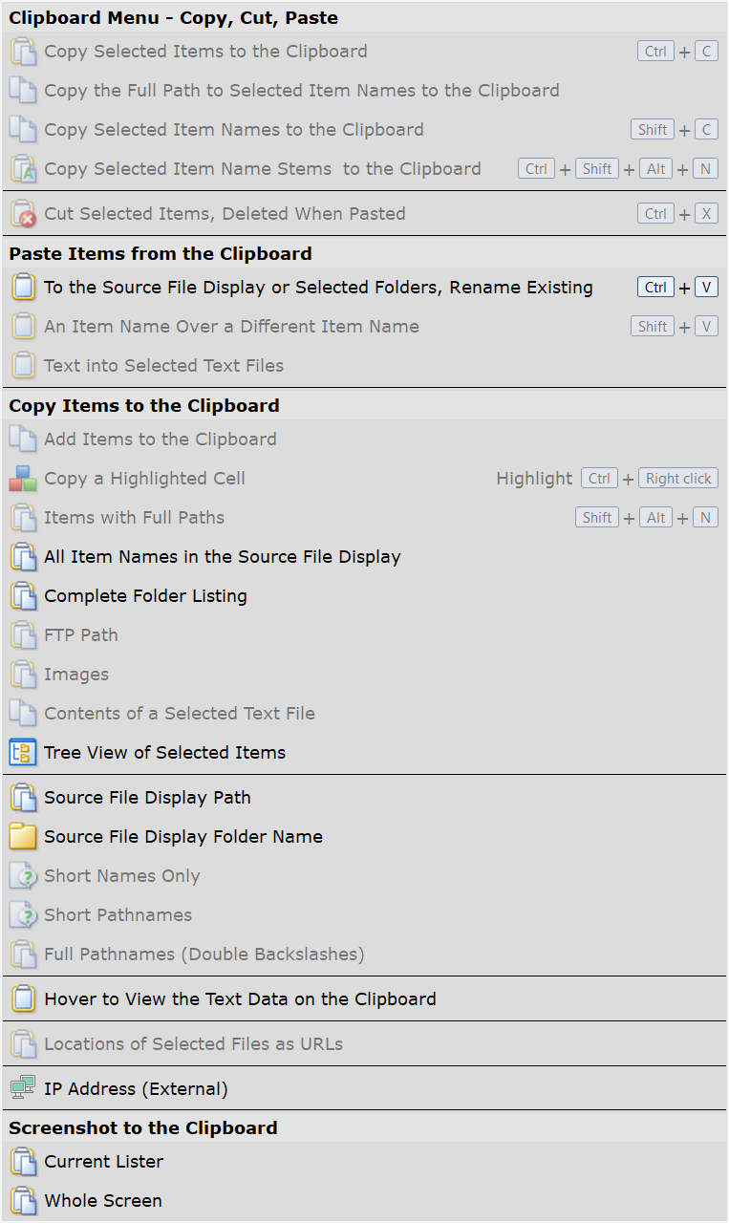This screenshot has height=1223, width=729.
Task: Click the Copy Selected Item Name Stems icon
Action: click(x=22, y=169)
